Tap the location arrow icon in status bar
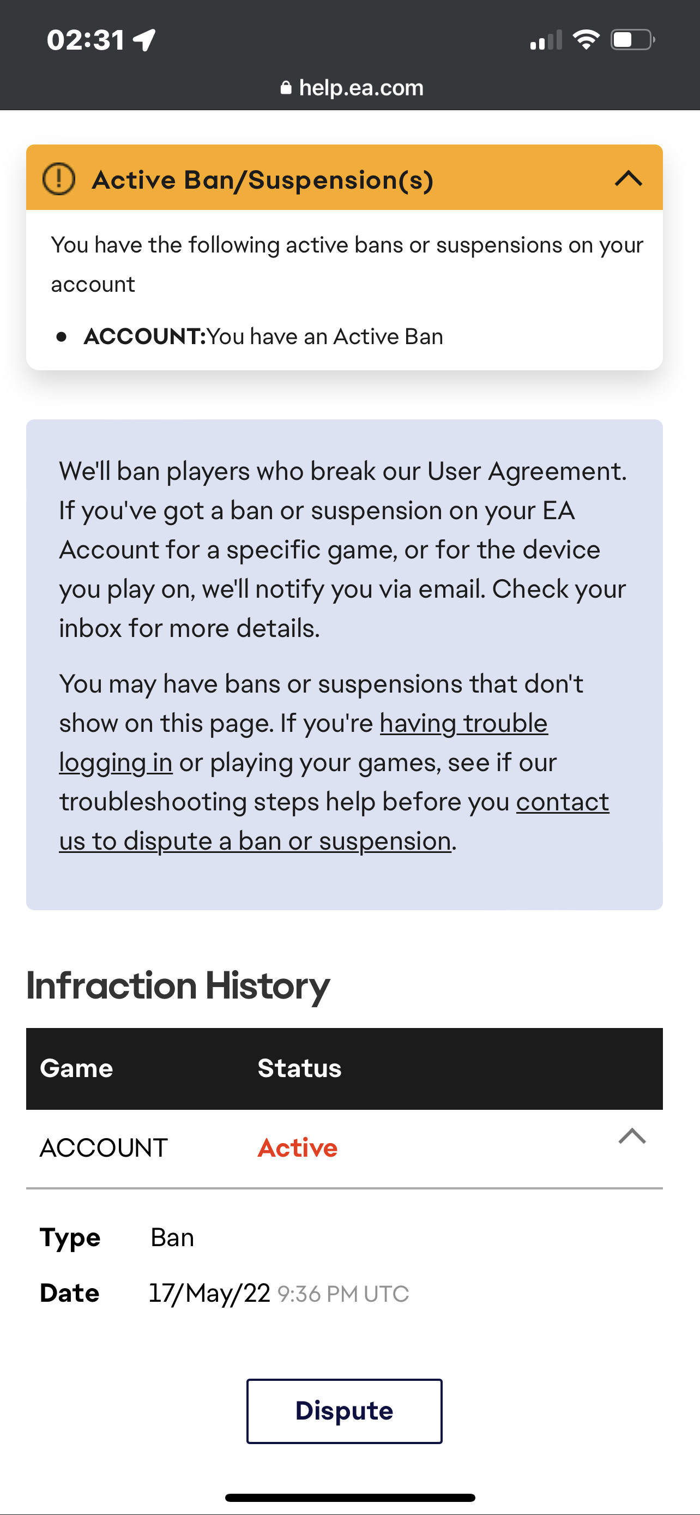Screen dimensions: 700x1515 coord(144,40)
